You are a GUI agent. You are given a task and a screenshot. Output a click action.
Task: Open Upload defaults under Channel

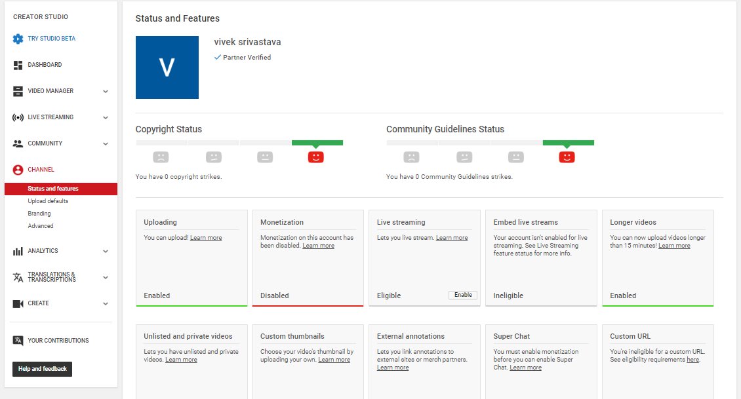coord(48,201)
